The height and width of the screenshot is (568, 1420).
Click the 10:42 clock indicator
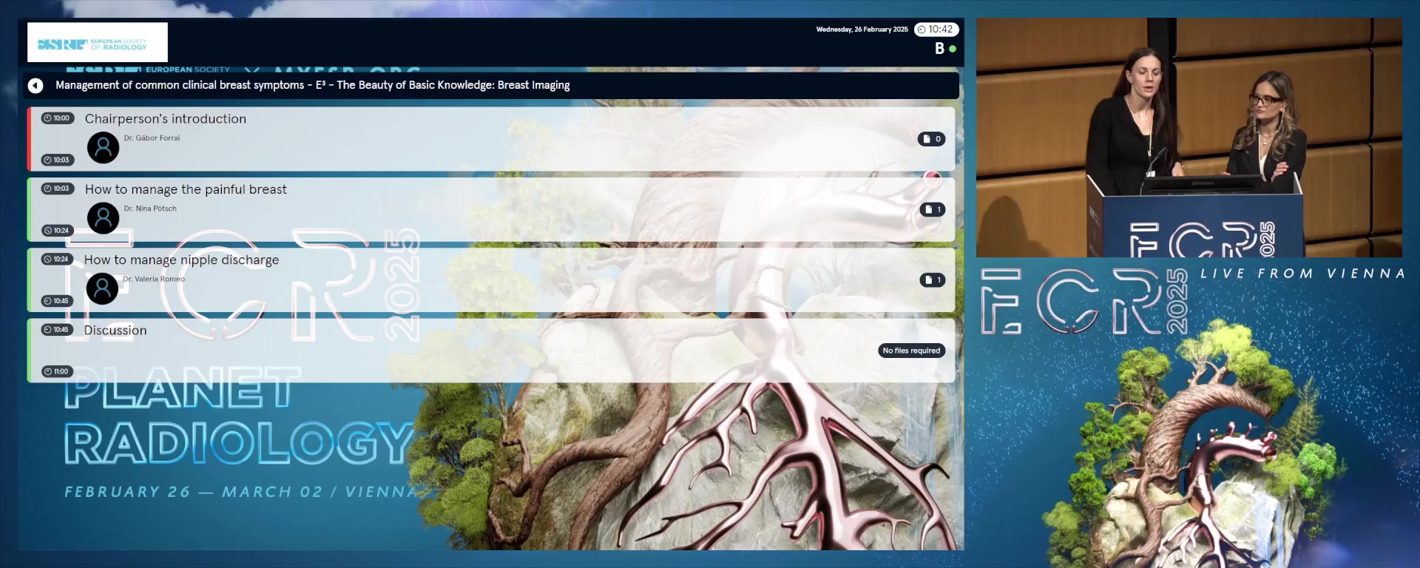pyautogui.click(x=936, y=30)
